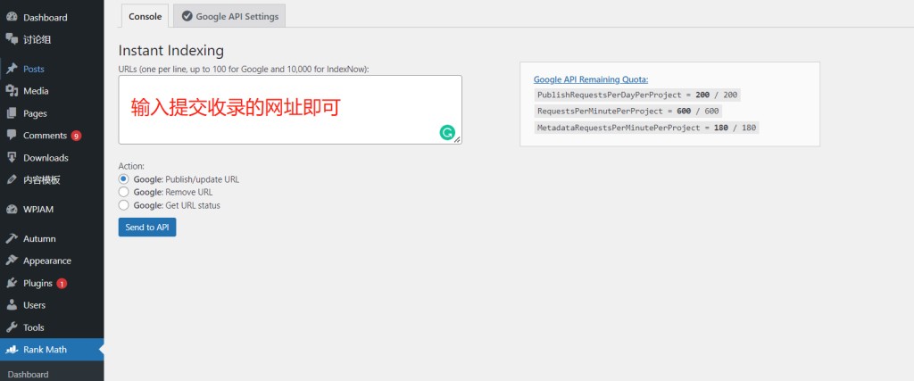Click the Comments bubble icon
Screen dimensions: 914x381
click(x=12, y=135)
